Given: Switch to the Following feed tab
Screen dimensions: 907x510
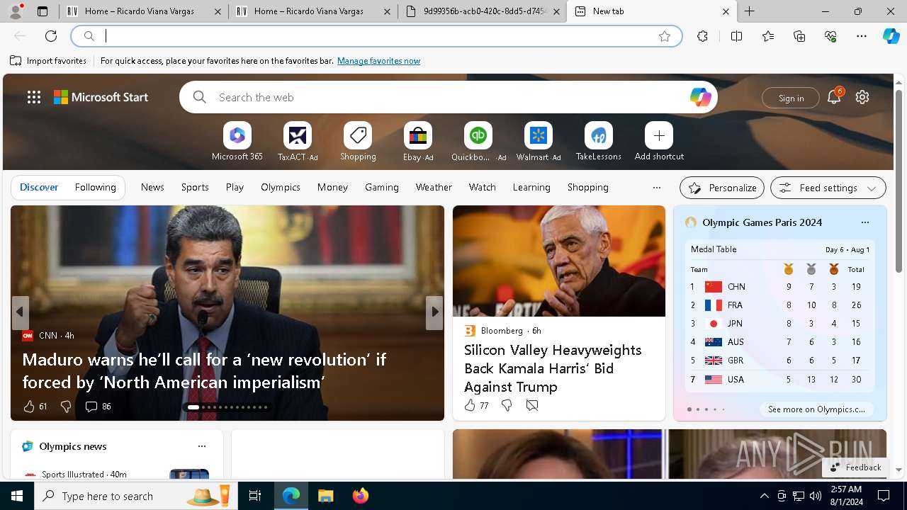Looking at the screenshot, I should tap(96, 187).
